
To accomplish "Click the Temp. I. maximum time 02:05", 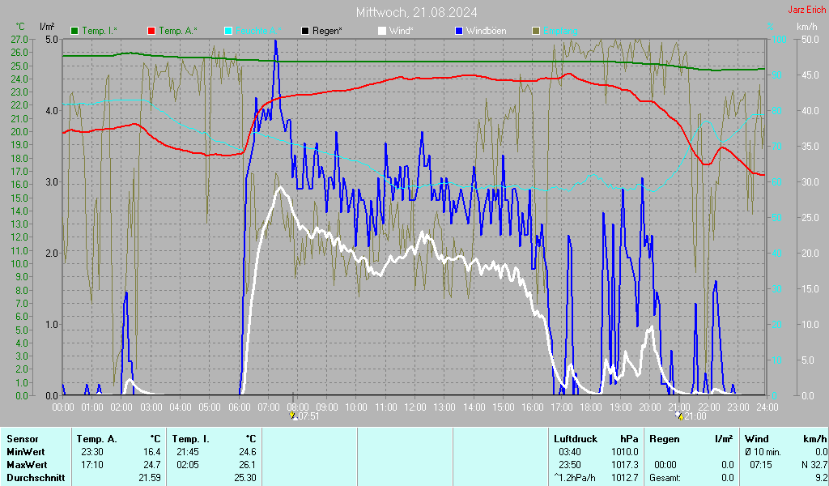I will coord(188,465).
